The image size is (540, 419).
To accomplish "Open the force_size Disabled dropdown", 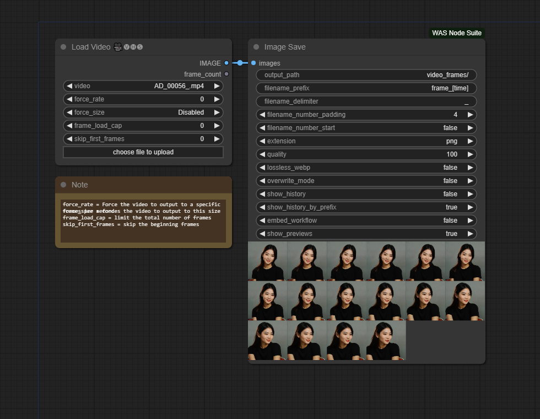I will (143, 112).
